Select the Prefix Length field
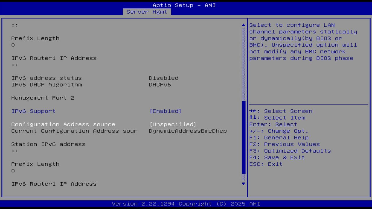 35,164
